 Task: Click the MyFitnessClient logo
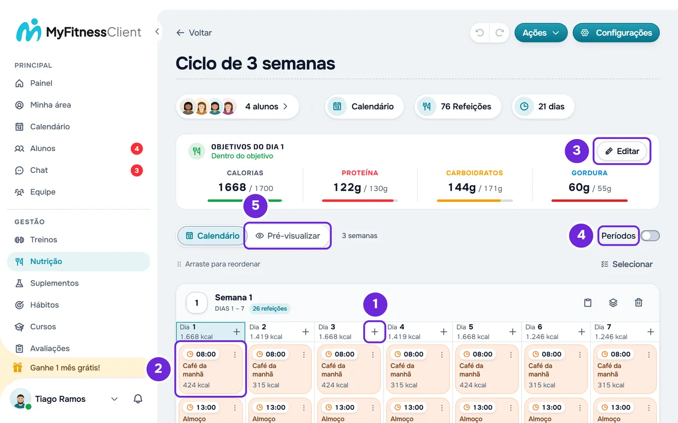[79, 31]
